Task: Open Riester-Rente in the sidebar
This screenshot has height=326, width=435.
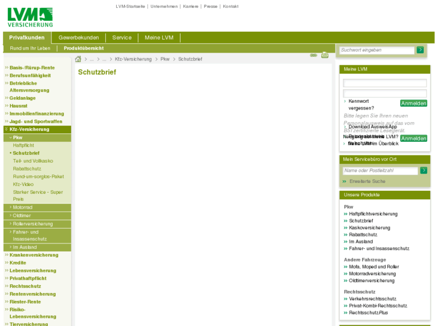Action: pyautogui.click(x=25, y=301)
